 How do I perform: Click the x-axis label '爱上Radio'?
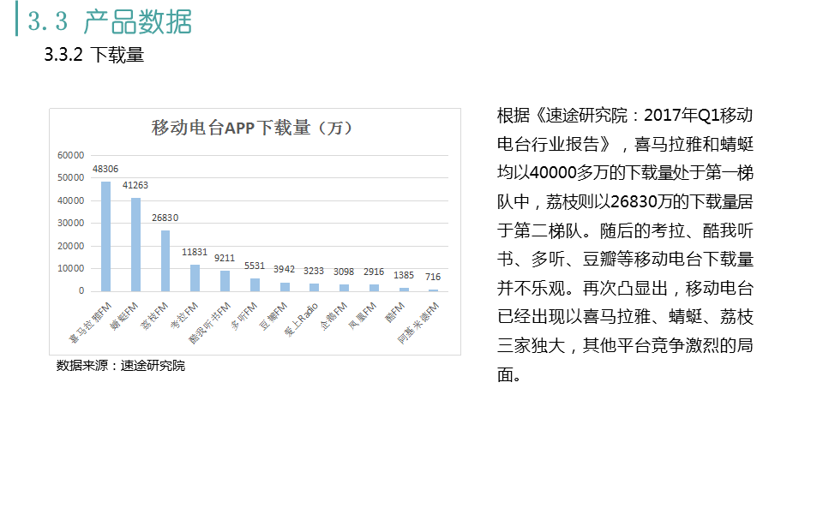click(x=301, y=320)
